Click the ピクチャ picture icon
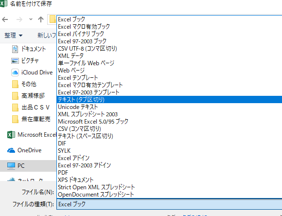This screenshot has height=216, width=282. click(x=15, y=61)
